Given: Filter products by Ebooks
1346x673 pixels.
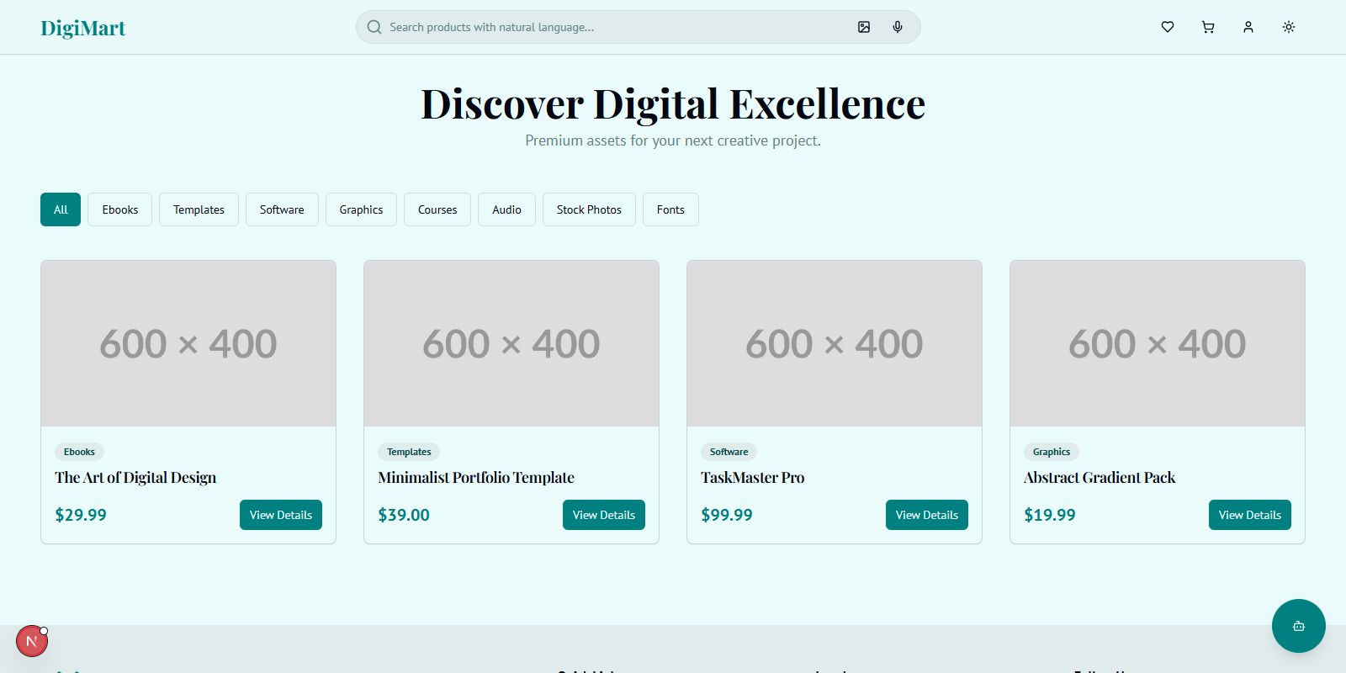Looking at the screenshot, I should pyautogui.click(x=120, y=209).
